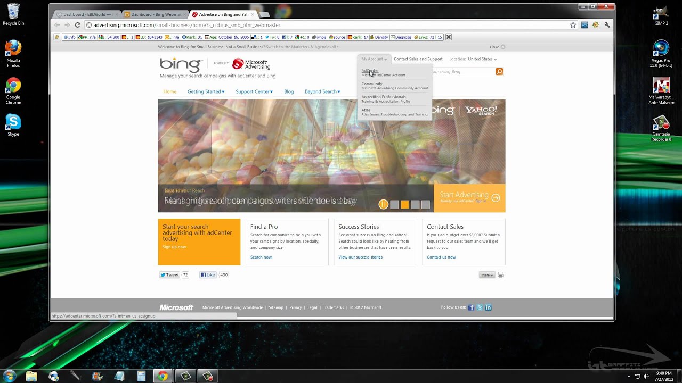Click the orange search magnifier button
Image resolution: width=682 pixels, height=383 pixels.
point(499,72)
